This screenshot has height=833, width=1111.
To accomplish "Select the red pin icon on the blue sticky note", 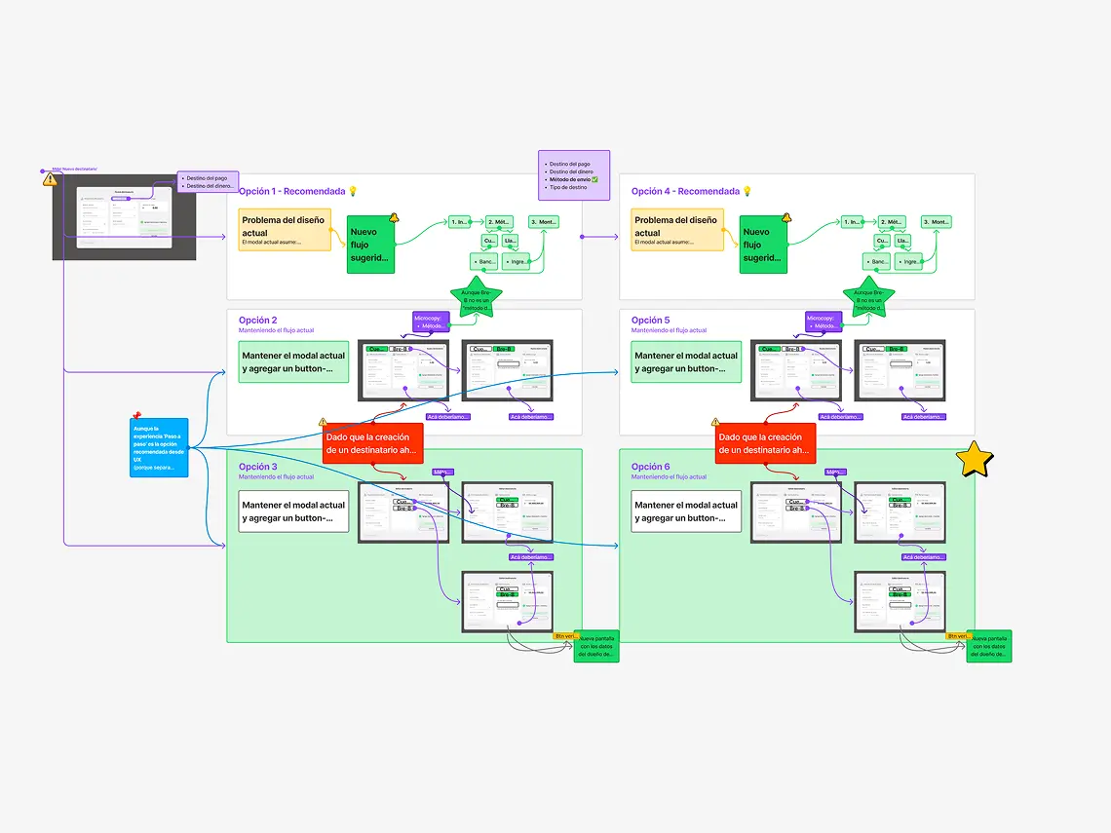I will tap(136, 416).
